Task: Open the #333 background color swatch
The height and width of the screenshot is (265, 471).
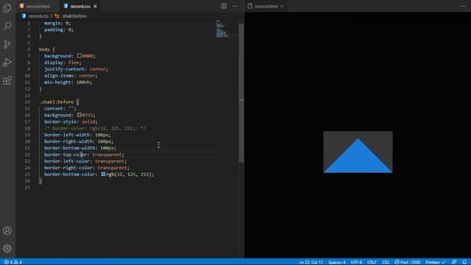Action: [x=79, y=115]
